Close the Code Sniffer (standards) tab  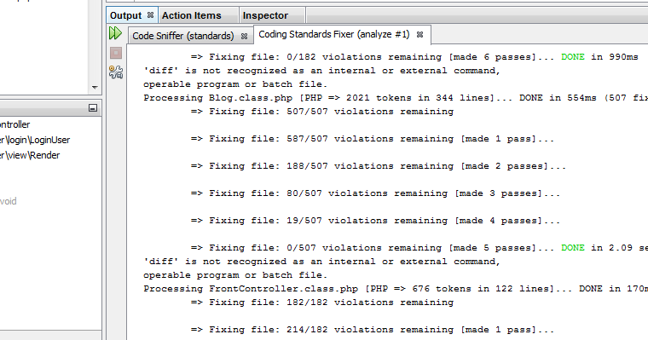tap(244, 37)
